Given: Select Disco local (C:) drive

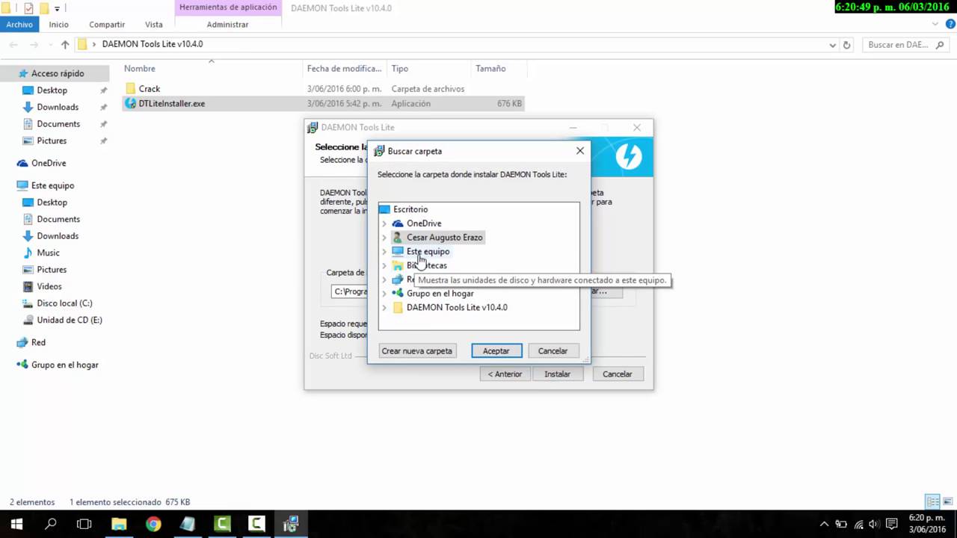Looking at the screenshot, I should pos(64,303).
